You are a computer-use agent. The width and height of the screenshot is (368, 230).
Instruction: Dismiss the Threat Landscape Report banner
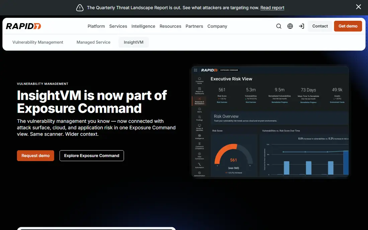[x=358, y=7]
